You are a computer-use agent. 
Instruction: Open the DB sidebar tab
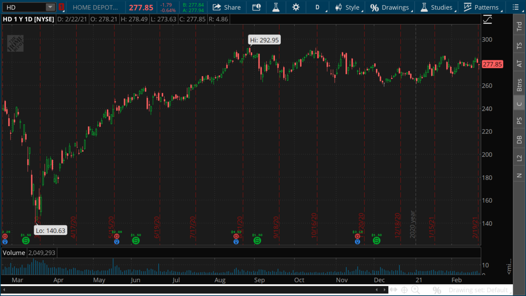[x=519, y=139]
